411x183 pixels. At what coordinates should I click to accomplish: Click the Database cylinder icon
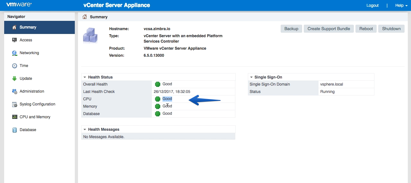tap(14, 130)
